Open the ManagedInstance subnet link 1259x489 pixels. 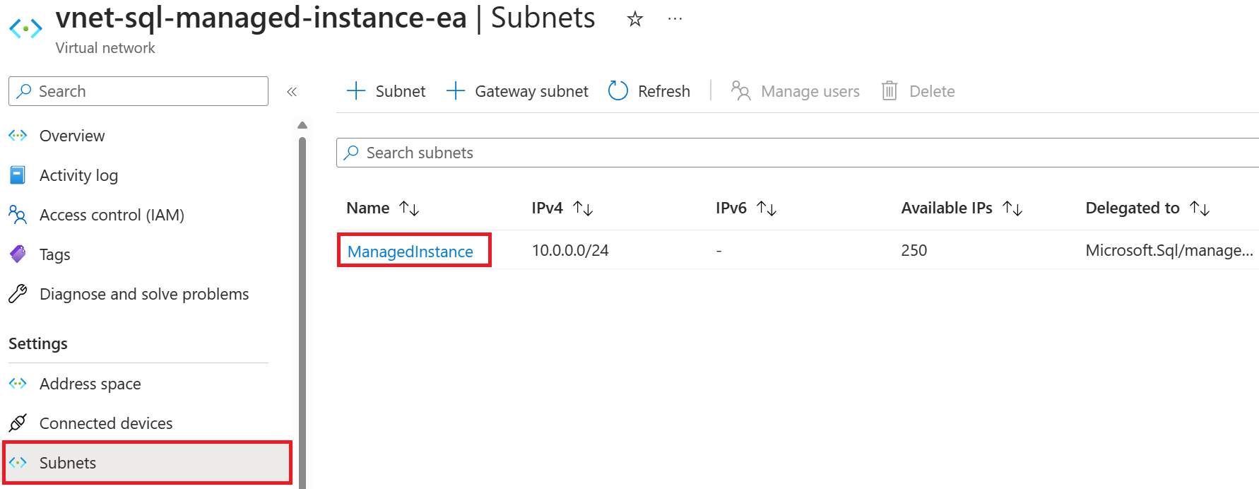410,252
